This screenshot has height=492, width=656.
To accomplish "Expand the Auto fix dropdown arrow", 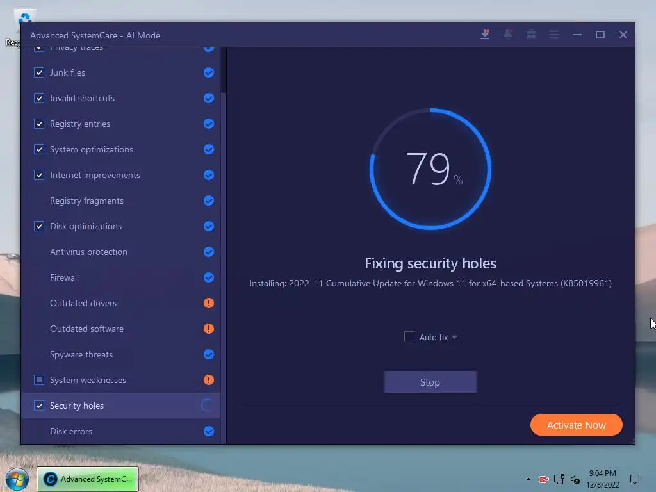I will tap(455, 337).
